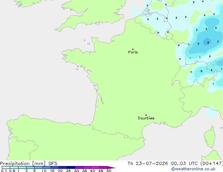This screenshot has width=223, height=172.
Task: Click the '45' legend scale label
Action: point(101,171)
